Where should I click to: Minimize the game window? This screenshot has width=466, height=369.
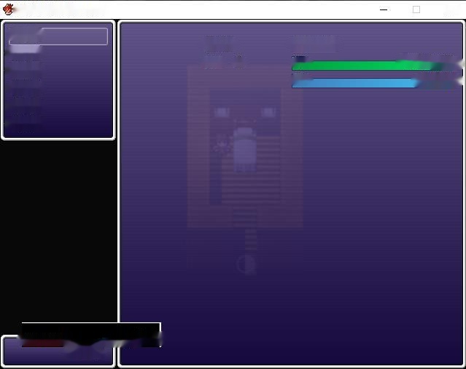coord(384,9)
